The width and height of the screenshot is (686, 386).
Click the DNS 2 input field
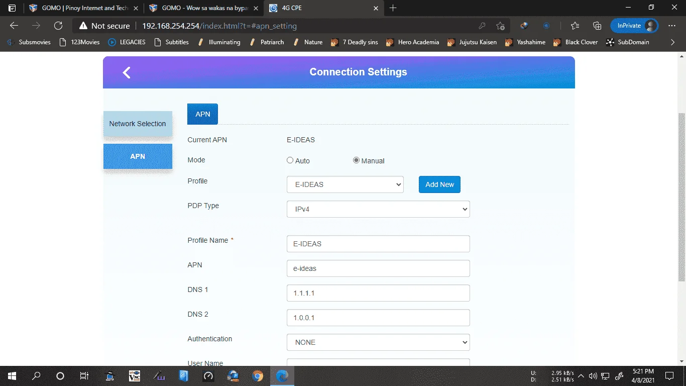(378, 318)
